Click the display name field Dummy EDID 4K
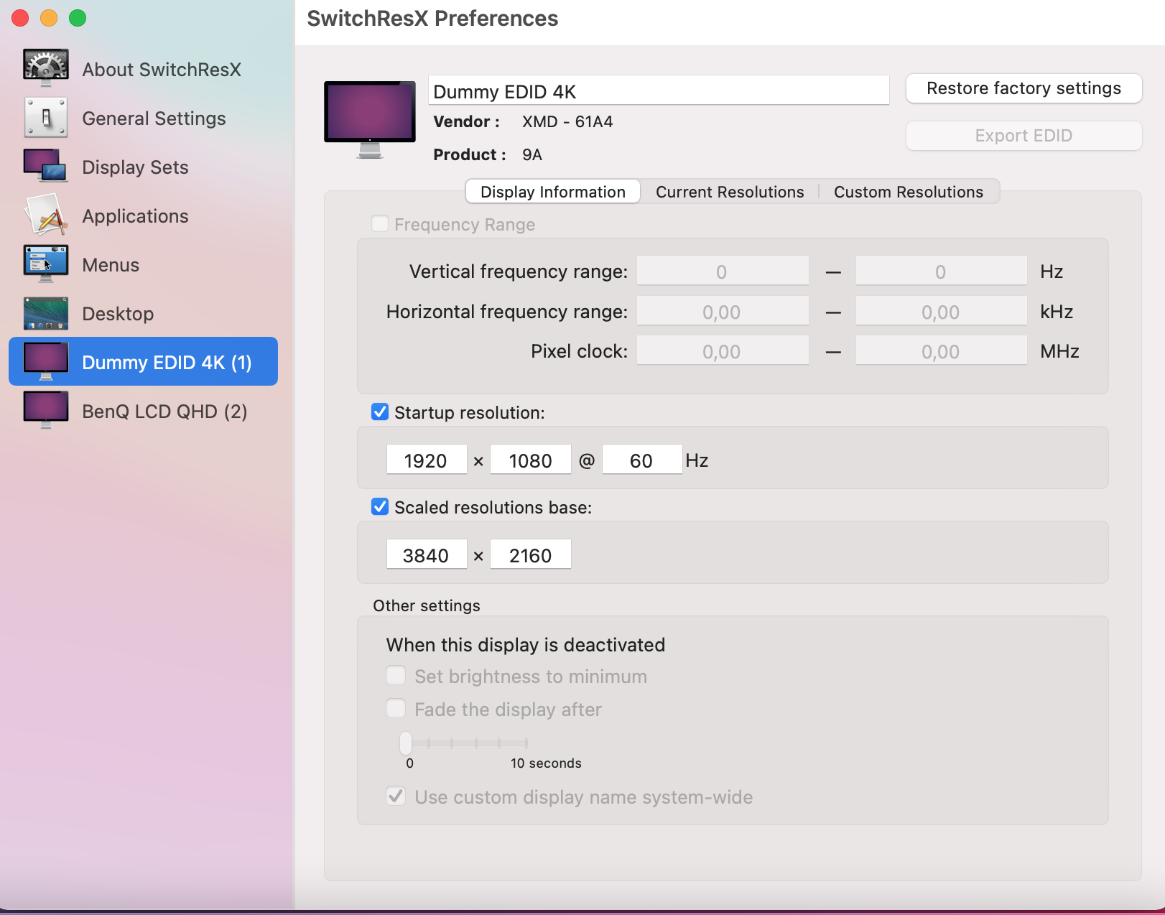Viewport: 1165px width, 915px height. click(659, 90)
